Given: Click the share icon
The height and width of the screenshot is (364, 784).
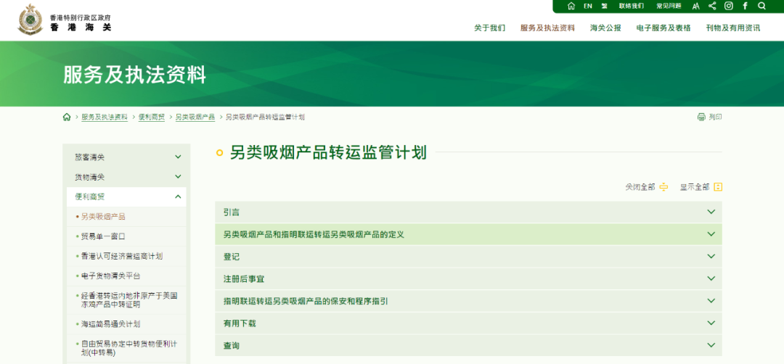Looking at the screenshot, I should [x=712, y=6].
